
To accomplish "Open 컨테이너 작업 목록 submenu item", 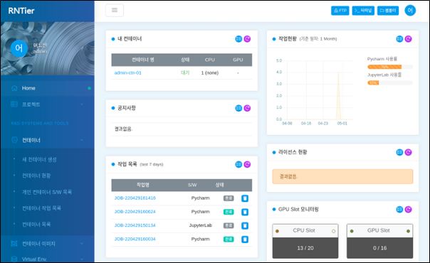I will pos(41,208).
